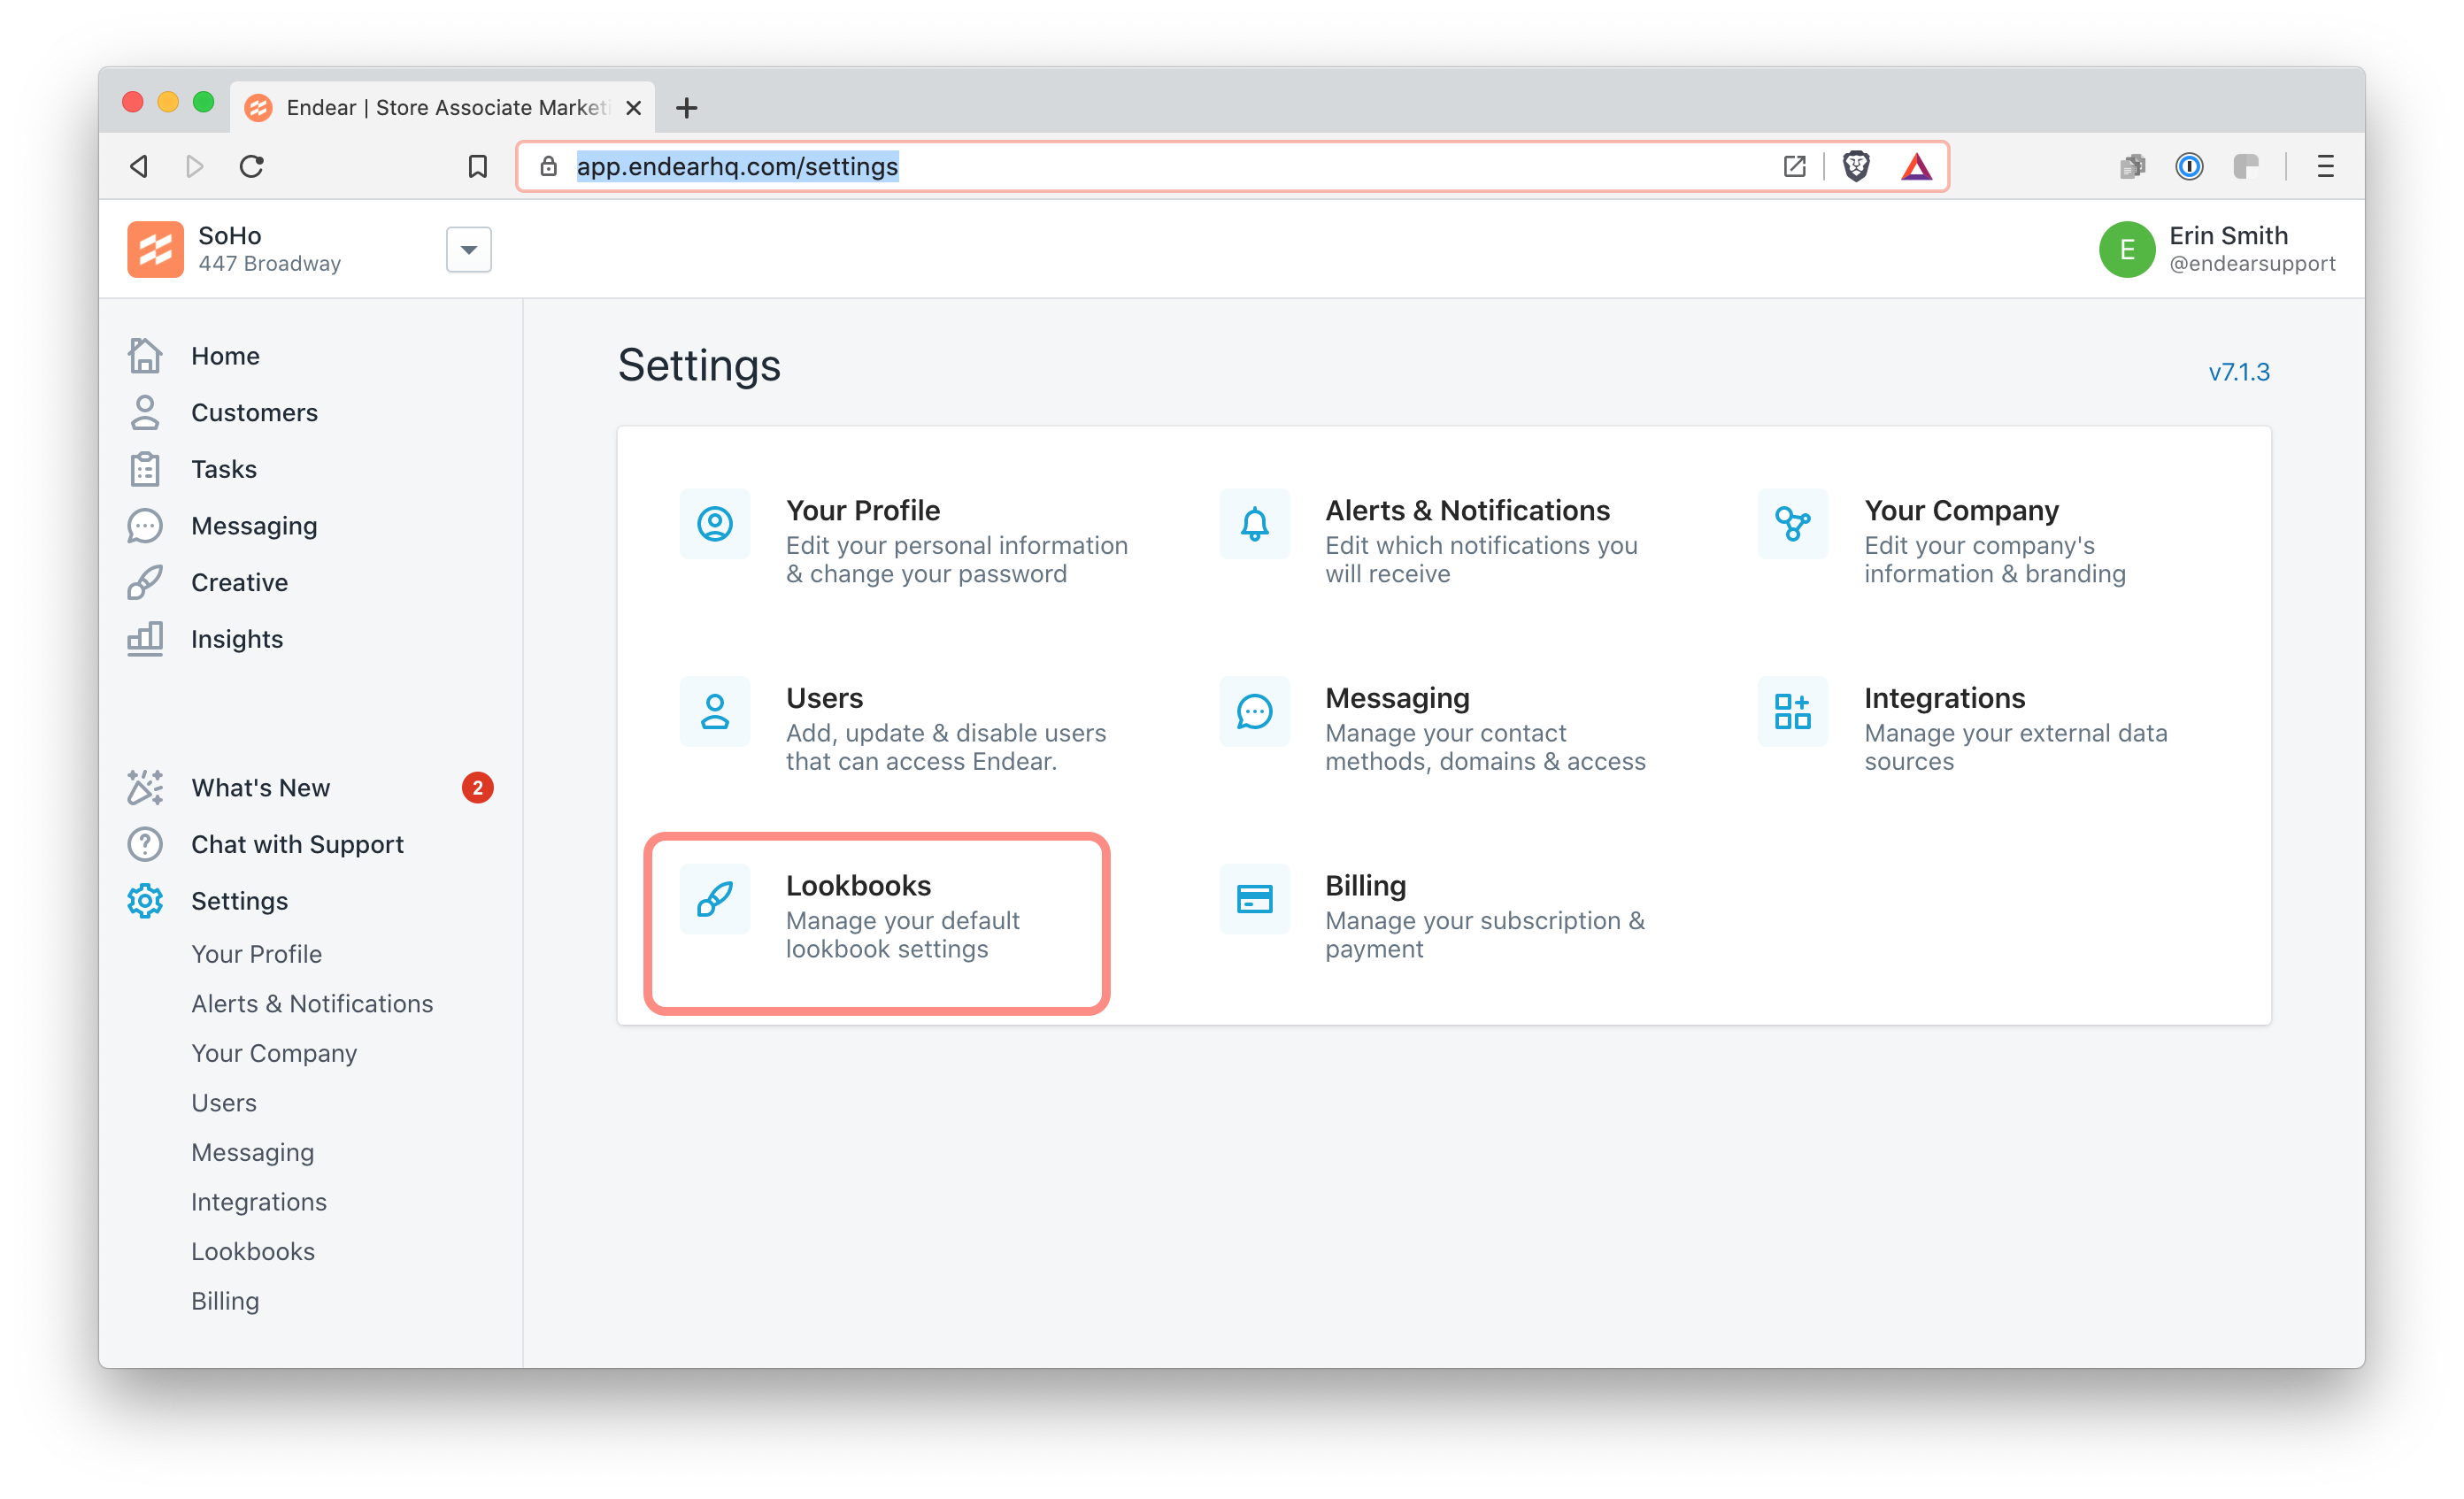Click the red 2 notification badge
Screen dimensions: 2464x1499
pos(478,787)
